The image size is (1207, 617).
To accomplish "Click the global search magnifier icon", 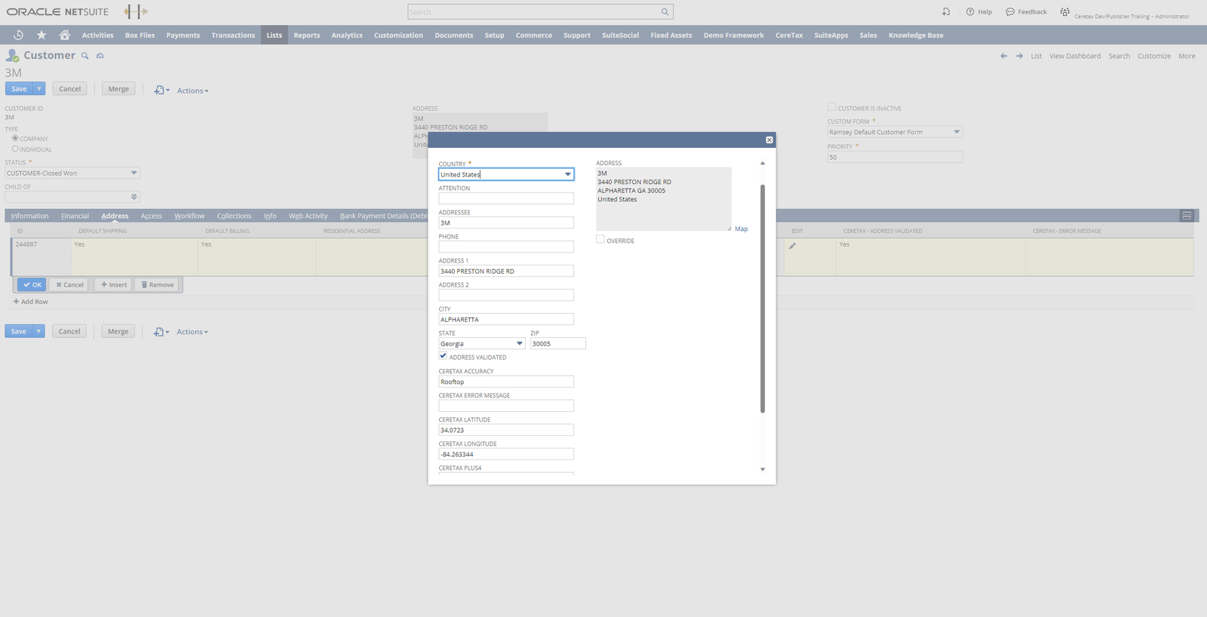I will 665,12.
